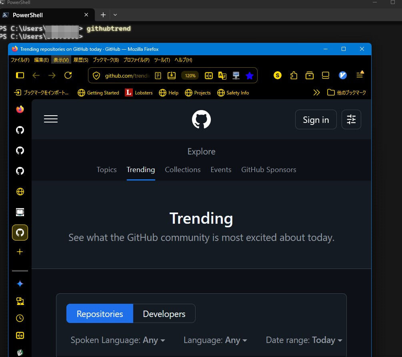Open the 編集(E) menu
This screenshot has width=402, height=357.
pyautogui.click(x=41, y=60)
